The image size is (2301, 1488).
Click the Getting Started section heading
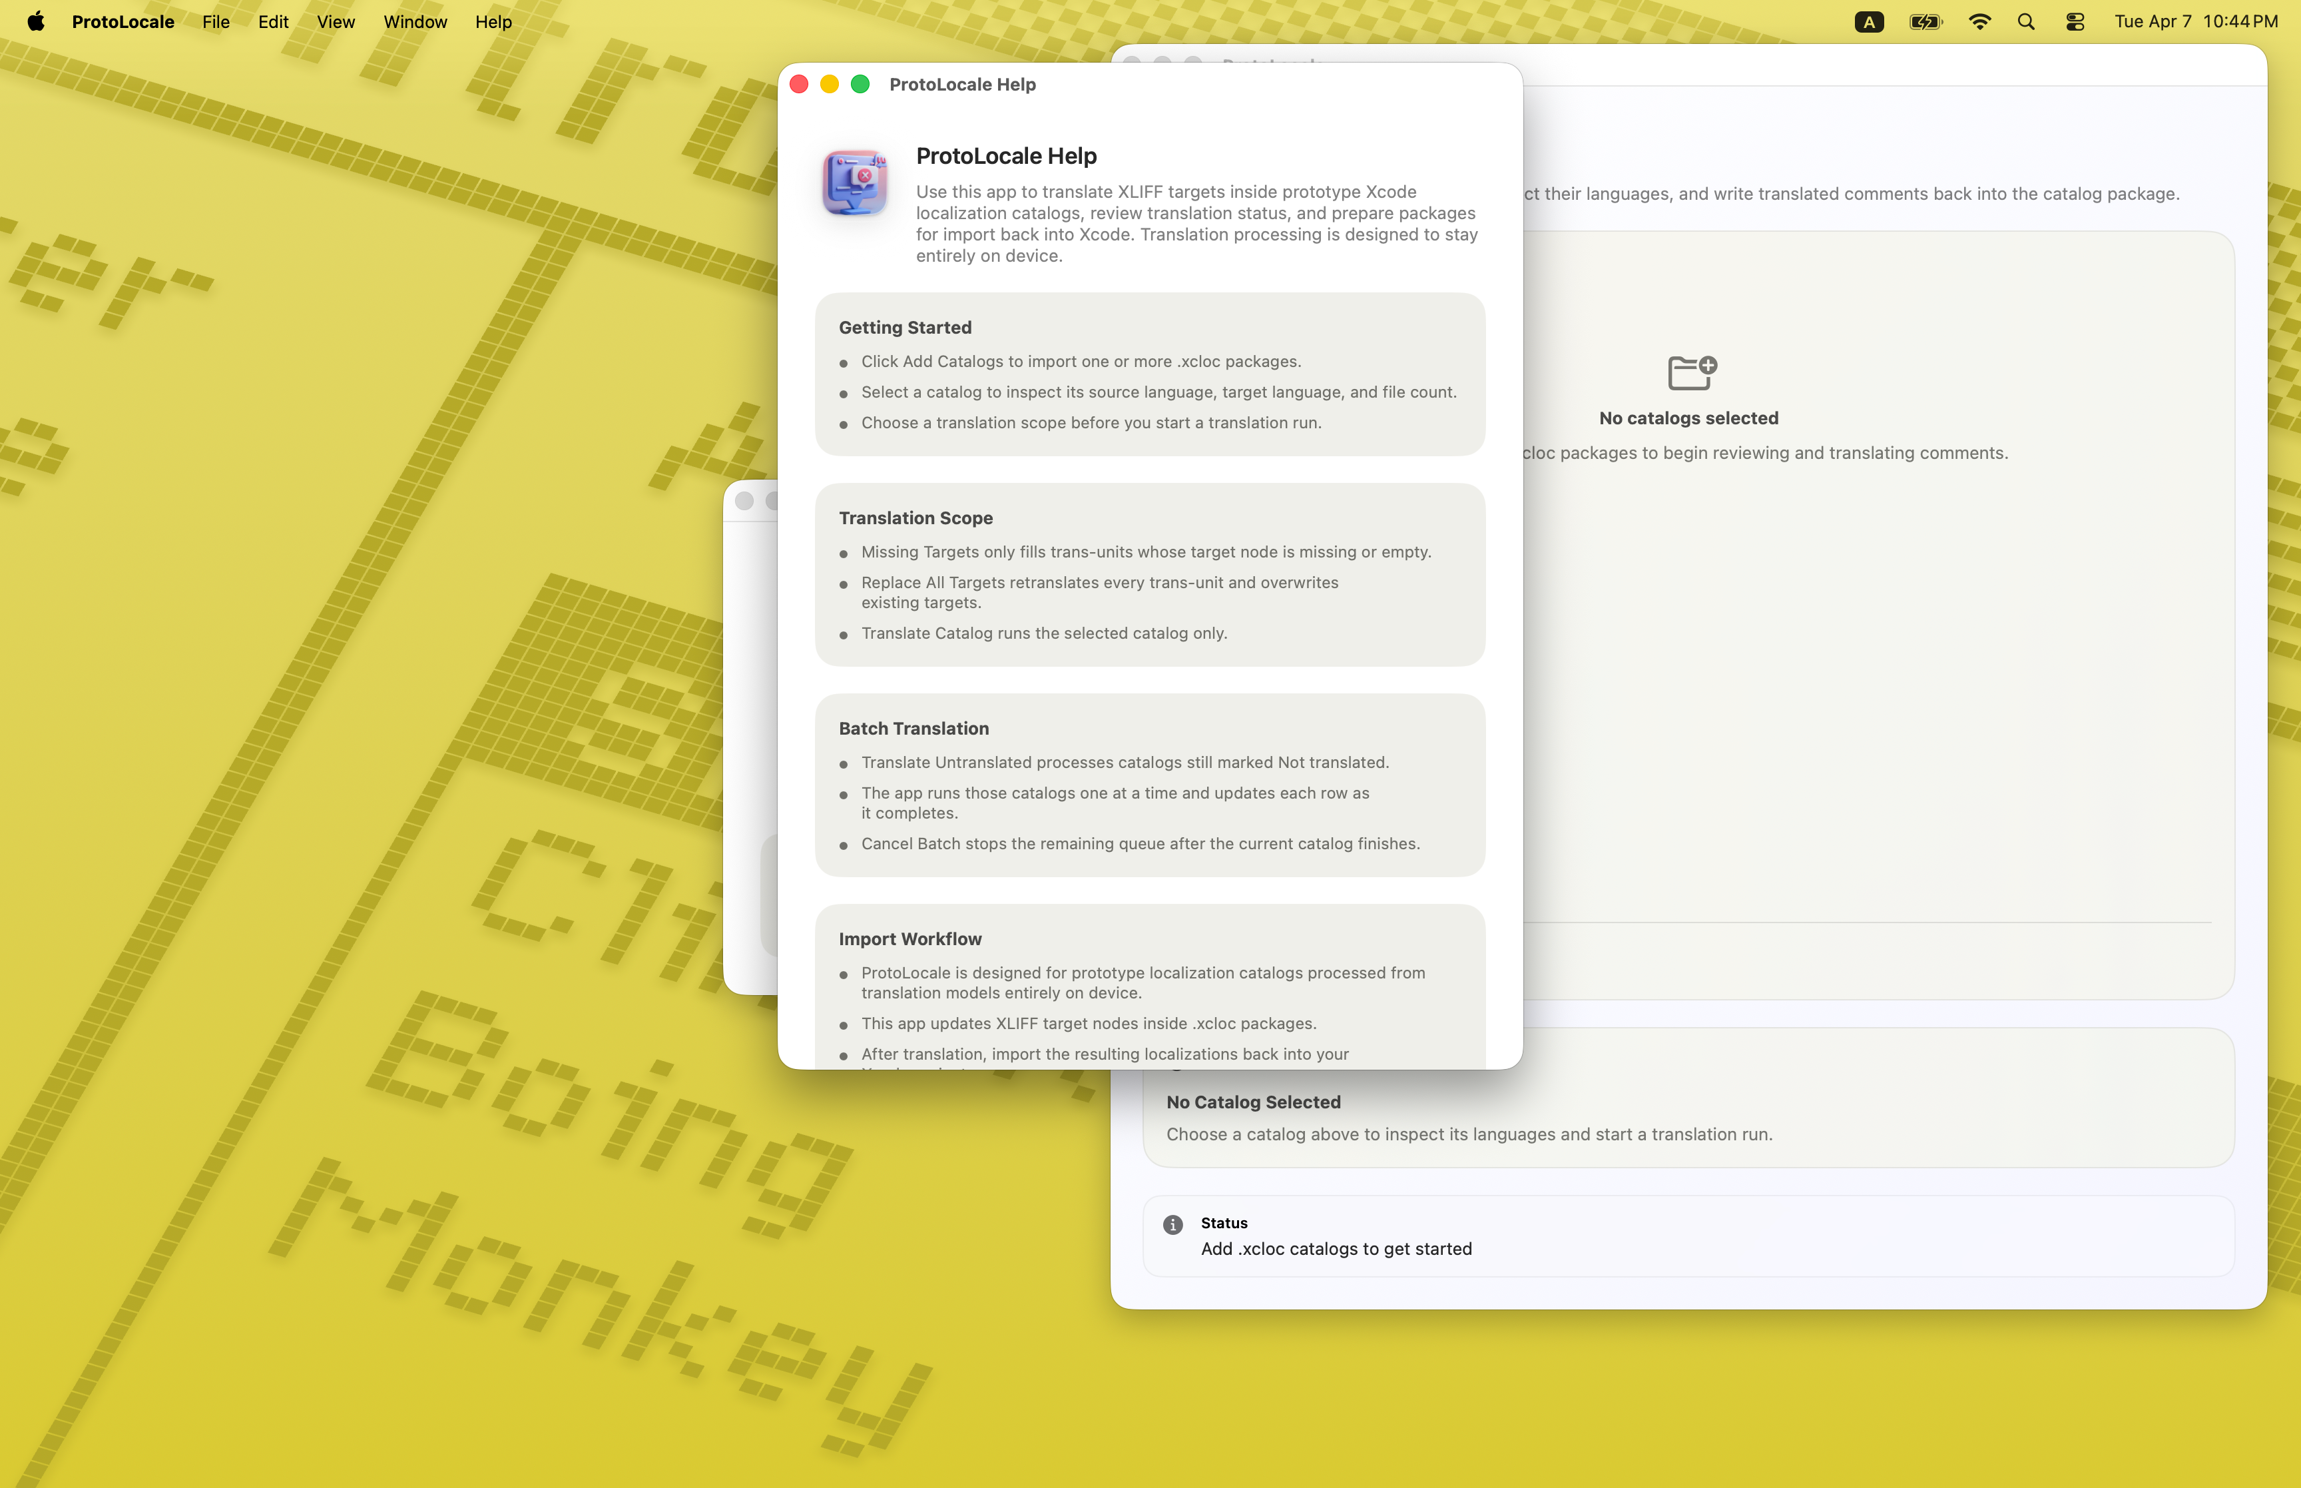[905, 328]
